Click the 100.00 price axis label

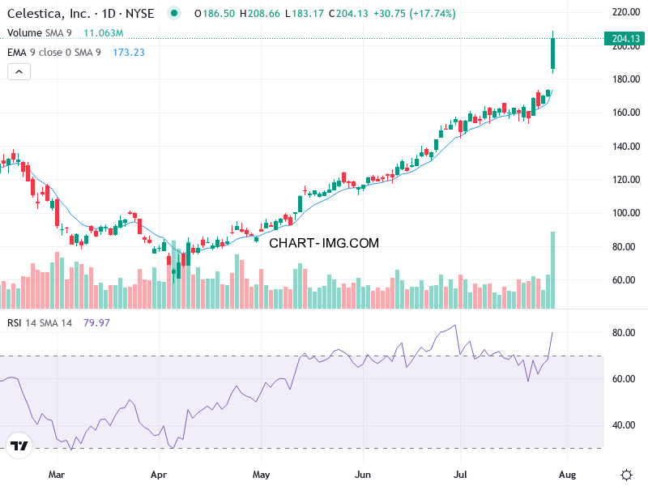[625, 213]
